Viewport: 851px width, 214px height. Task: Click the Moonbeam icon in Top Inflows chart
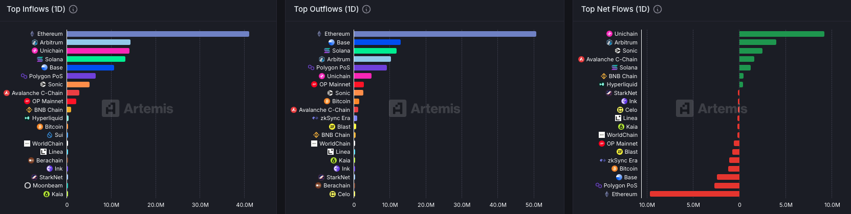pyautogui.click(x=28, y=185)
